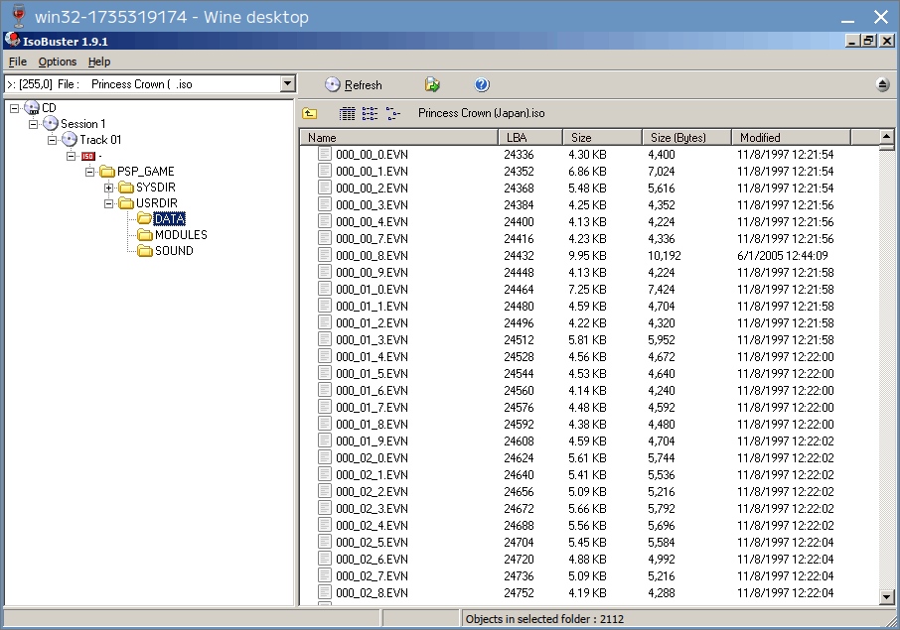Sort files by the Name column header
The width and height of the screenshot is (900, 630).
click(399, 138)
